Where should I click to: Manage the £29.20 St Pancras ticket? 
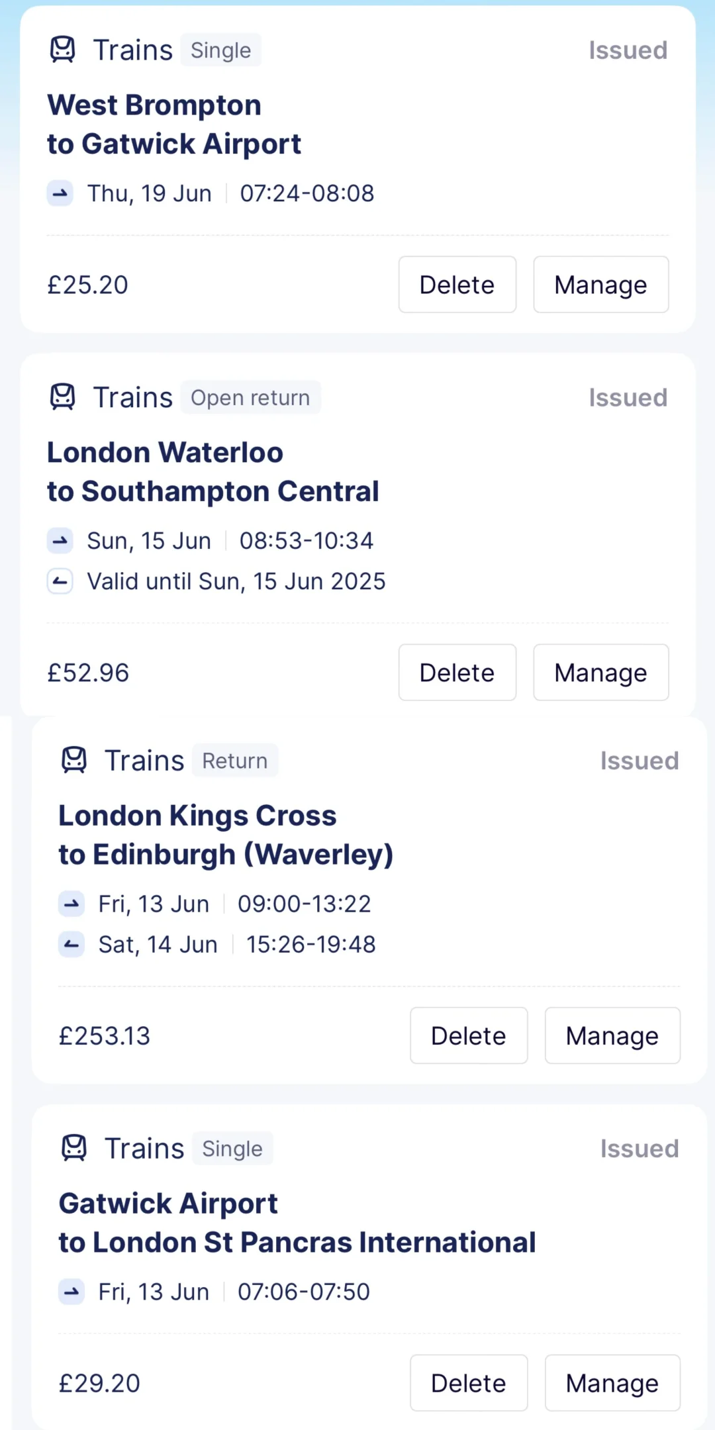coord(612,1383)
